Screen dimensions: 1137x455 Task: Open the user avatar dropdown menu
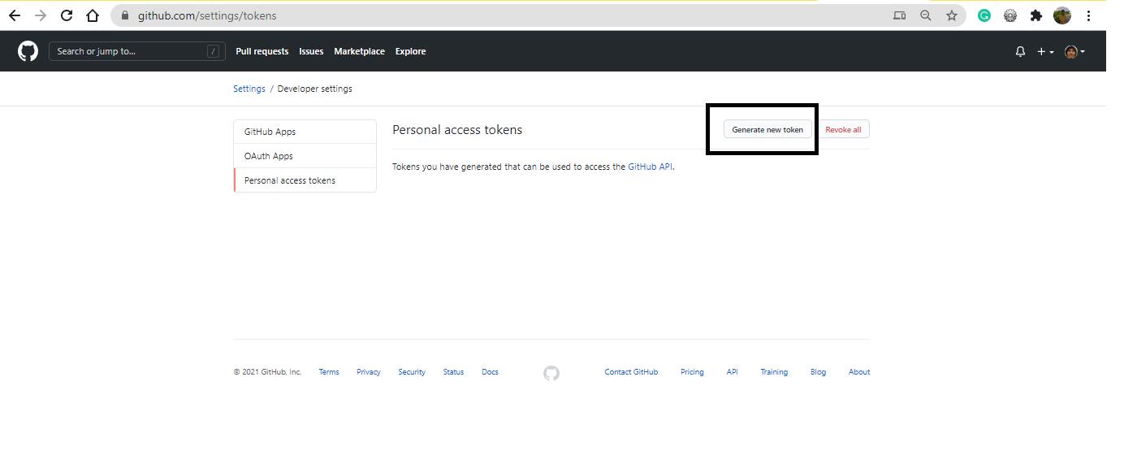point(1074,51)
